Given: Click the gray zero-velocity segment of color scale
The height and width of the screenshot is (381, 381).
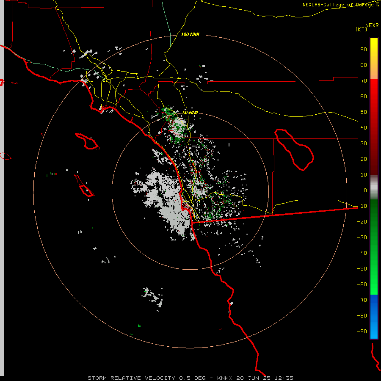Looking at the screenshot, I should pos(374,188).
